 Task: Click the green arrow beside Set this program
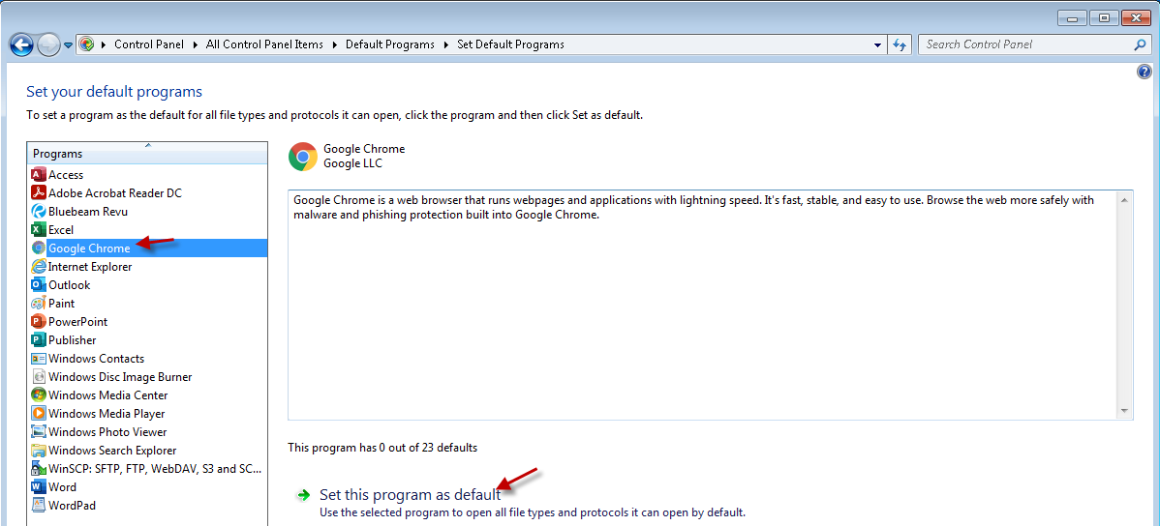click(x=303, y=496)
